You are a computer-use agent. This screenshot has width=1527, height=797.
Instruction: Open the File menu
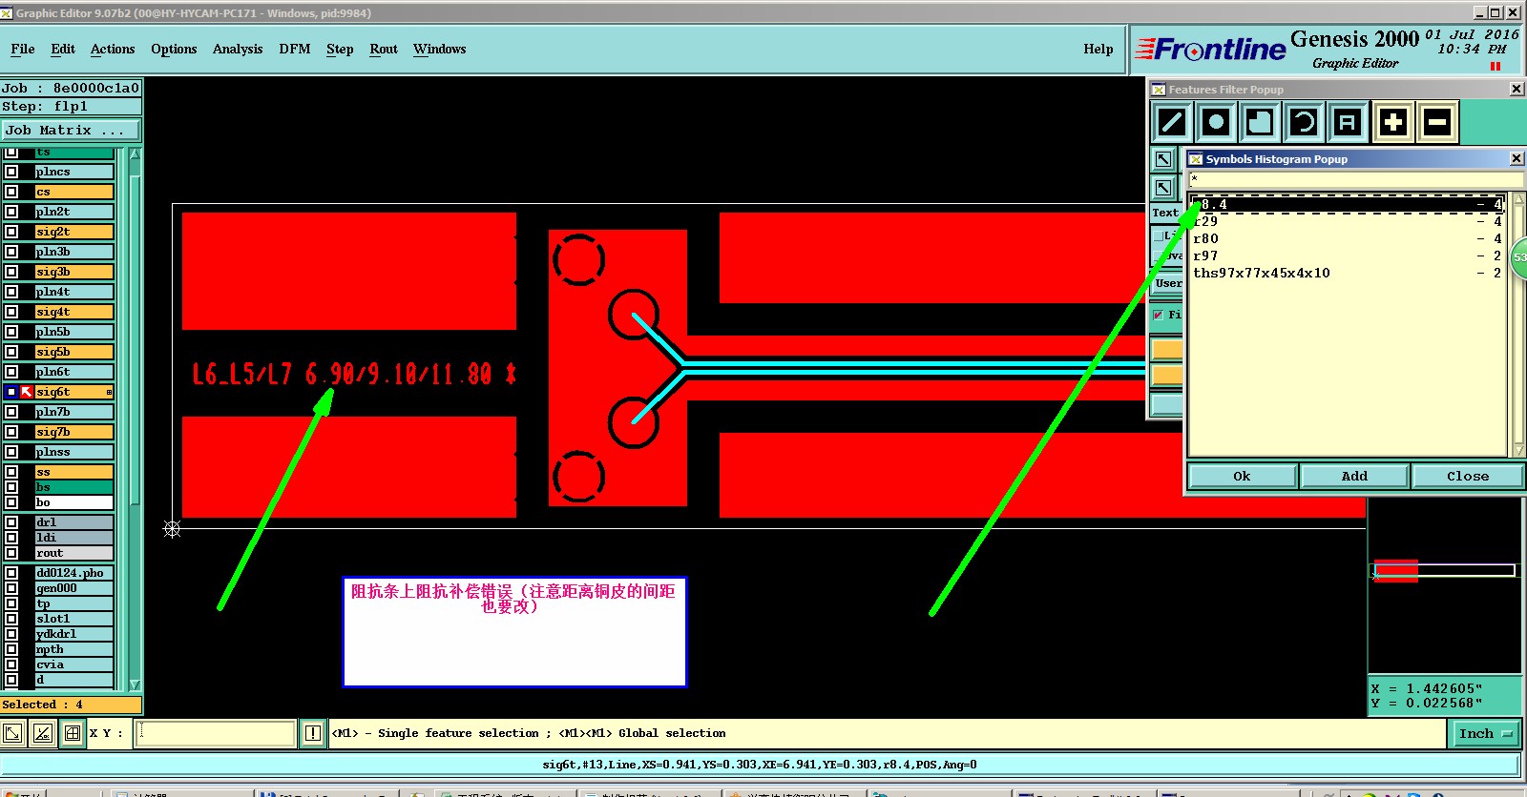tap(23, 49)
